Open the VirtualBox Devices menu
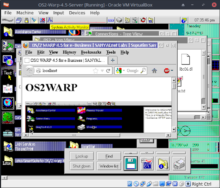Viewport: 220px width, 188px height. click(77, 13)
